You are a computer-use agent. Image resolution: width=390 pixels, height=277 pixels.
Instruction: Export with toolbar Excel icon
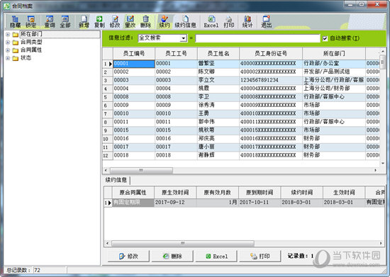coord(211,22)
